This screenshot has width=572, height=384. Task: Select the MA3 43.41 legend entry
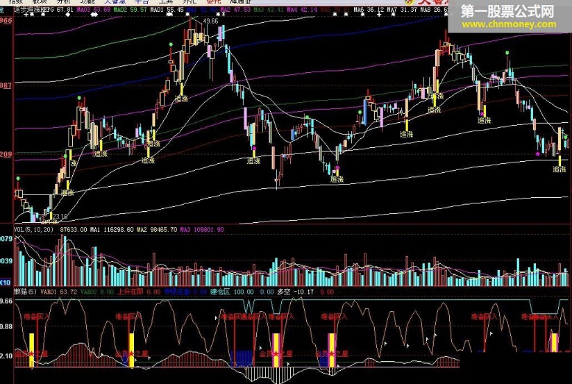click(x=268, y=10)
